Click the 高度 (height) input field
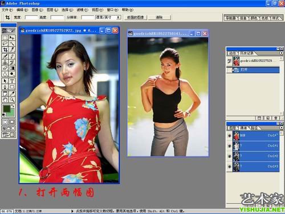The width and height of the screenshot is (285, 214). (x=57, y=18)
